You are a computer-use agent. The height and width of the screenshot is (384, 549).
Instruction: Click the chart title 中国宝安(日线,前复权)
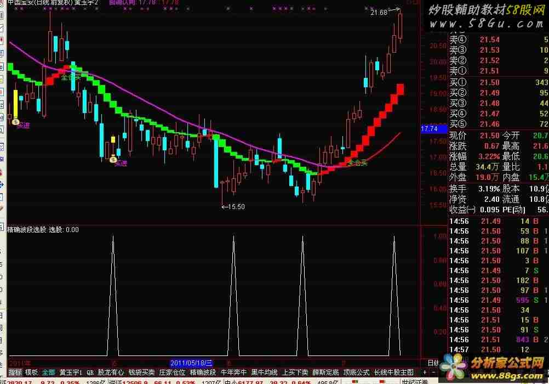tap(40, 2)
